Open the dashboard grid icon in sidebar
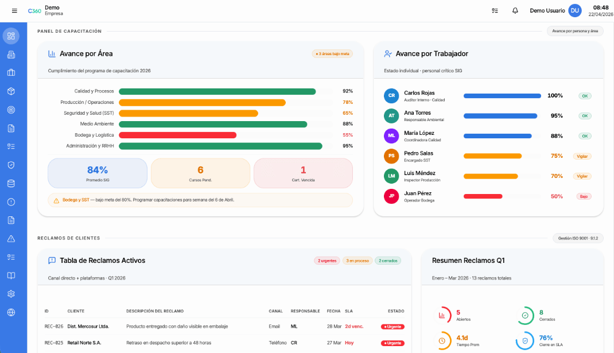Viewport: 614px width, 353px height. tap(11, 36)
